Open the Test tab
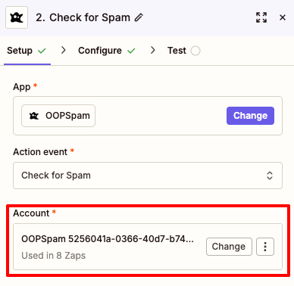 183,51
